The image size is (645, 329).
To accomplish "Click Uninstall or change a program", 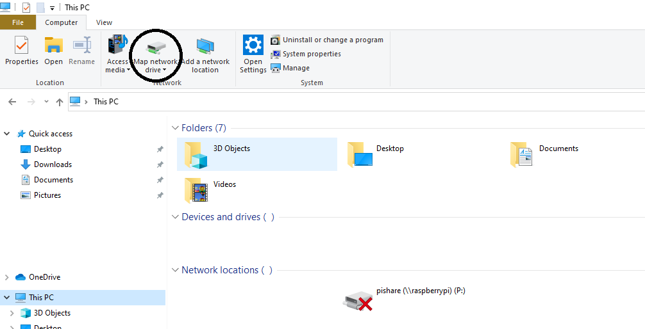I will [x=333, y=40].
